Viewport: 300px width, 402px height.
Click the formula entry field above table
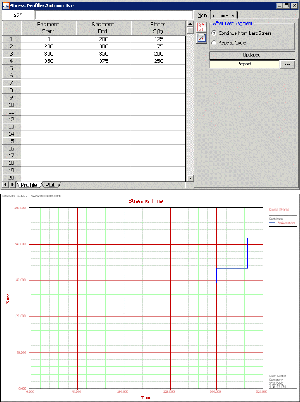(114, 15)
